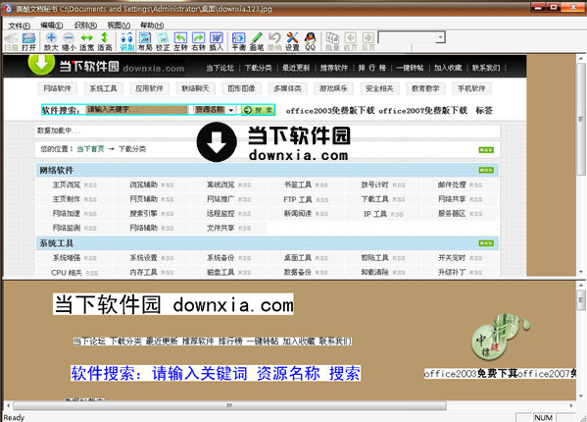587x422 pixels.
Task: Click the 桌面工具 category link
Action: pyautogui.click(x=298, y=258)
